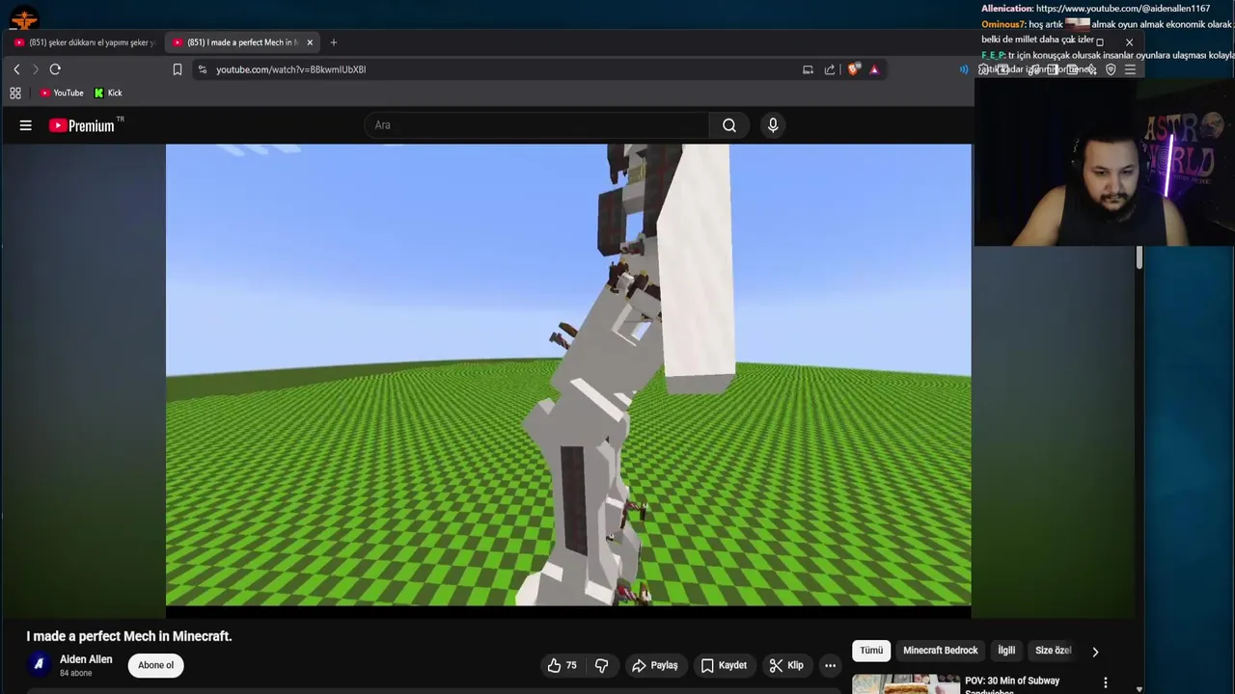Image resolution: width=1235 pixels, height=694 pixels.
Task: Open more actions three-dot menu under video
Action: pyautogui.click(x=830, y=665)
